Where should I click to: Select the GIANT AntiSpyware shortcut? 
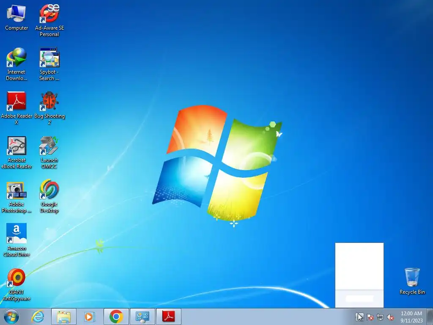16,284
